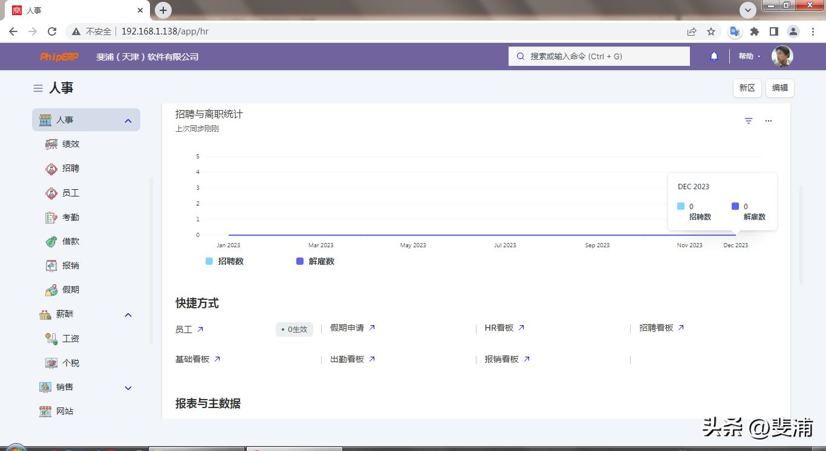Viewport: 826px width, 451px height.
Task: Open the chart filter icon on 招聘与离职统计
Action: [x=748, y=120]
